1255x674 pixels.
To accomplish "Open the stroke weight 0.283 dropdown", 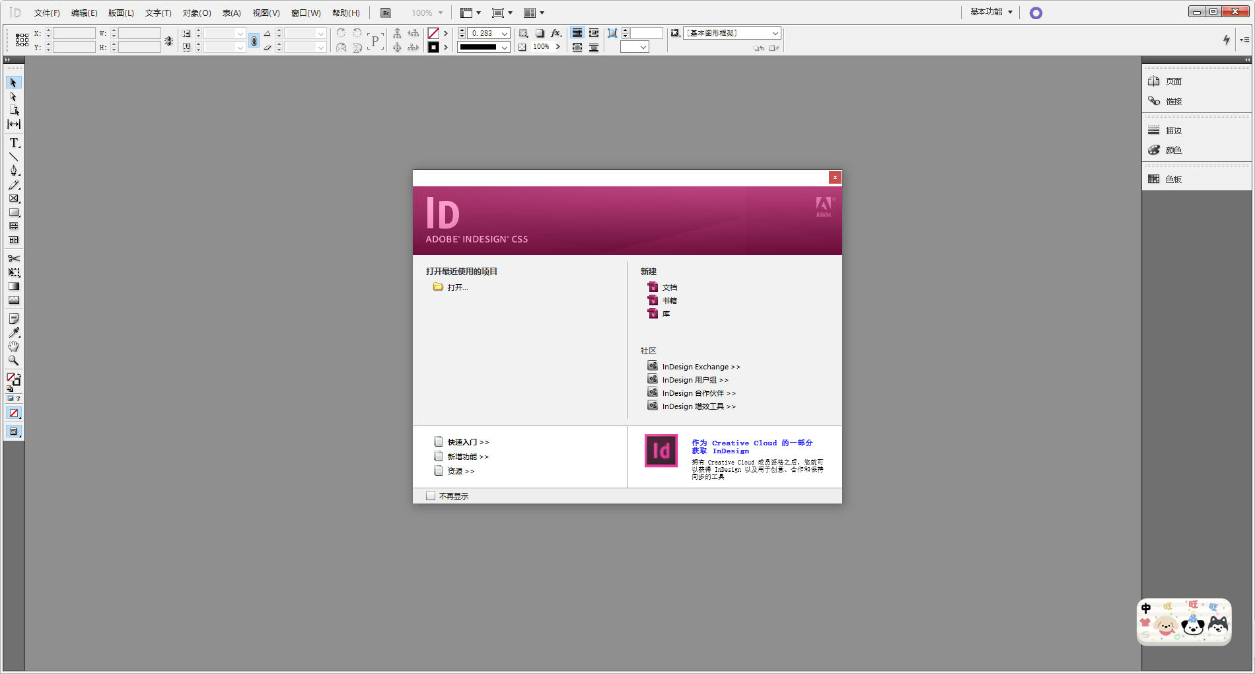I will click(x=505, y=33).
